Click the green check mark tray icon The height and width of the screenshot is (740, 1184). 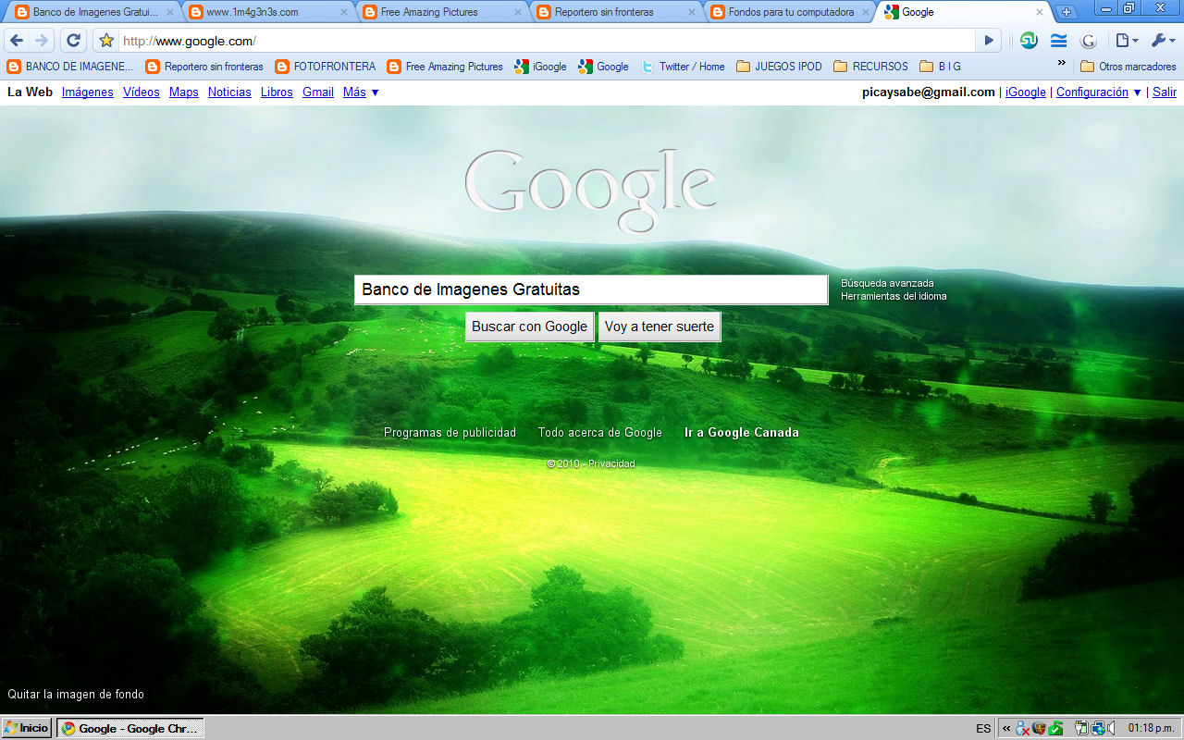pyautogui.click(x=1055, y=728)
